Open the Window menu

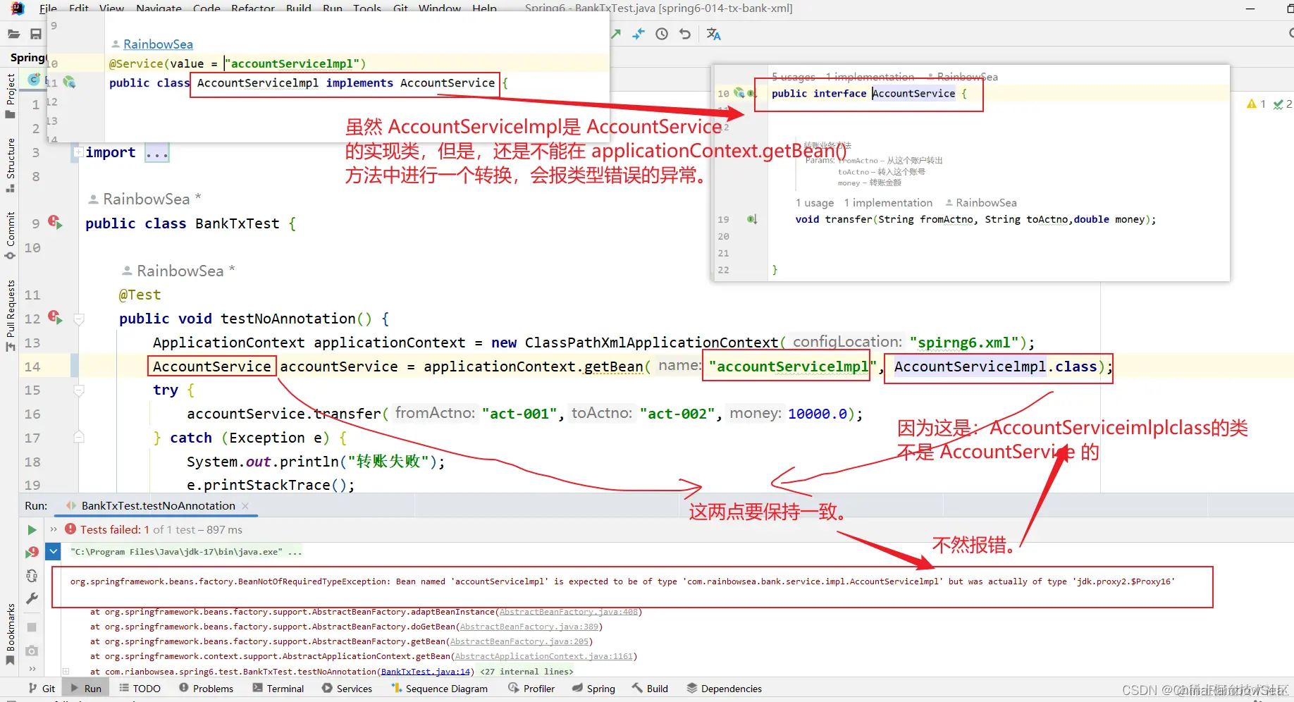[x=440, y=8]
